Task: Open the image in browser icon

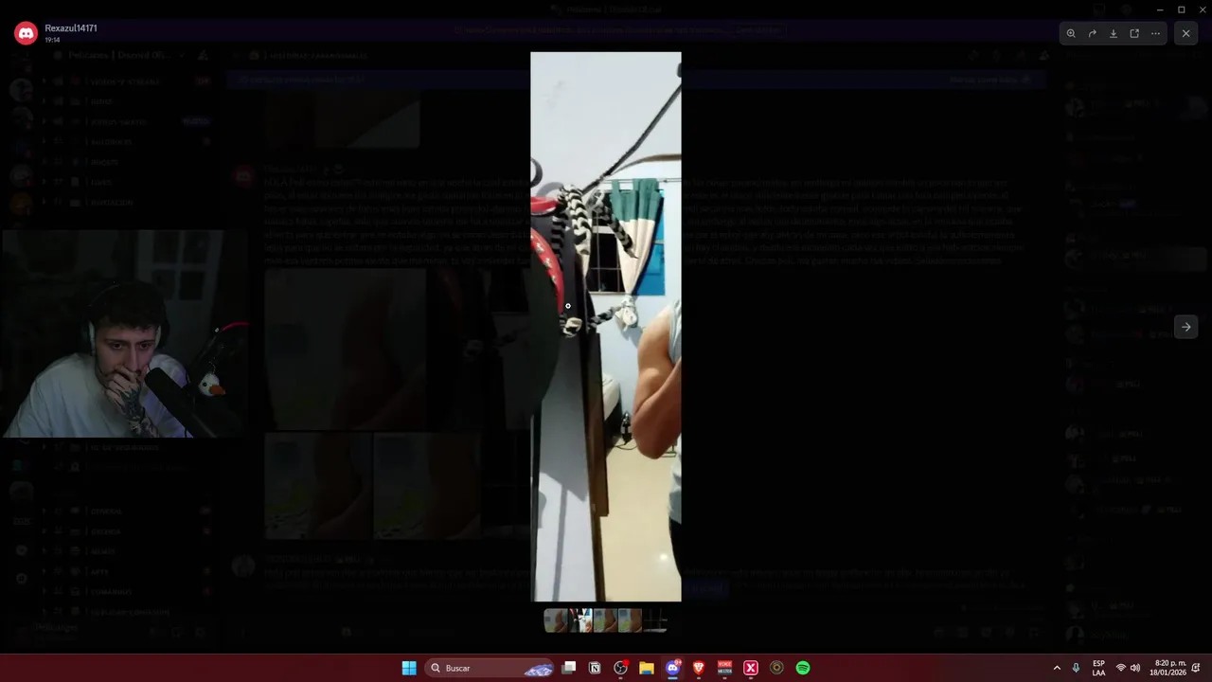Action: coord(1134,33)
